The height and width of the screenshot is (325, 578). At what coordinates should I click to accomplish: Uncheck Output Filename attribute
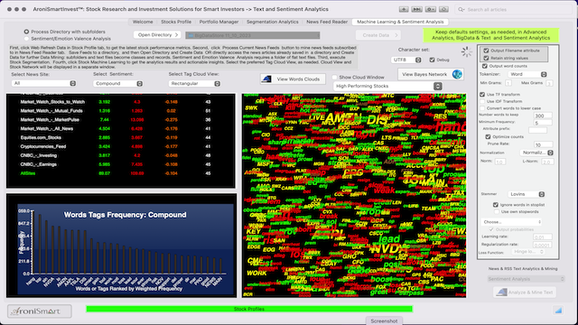(x=486, y=51)
